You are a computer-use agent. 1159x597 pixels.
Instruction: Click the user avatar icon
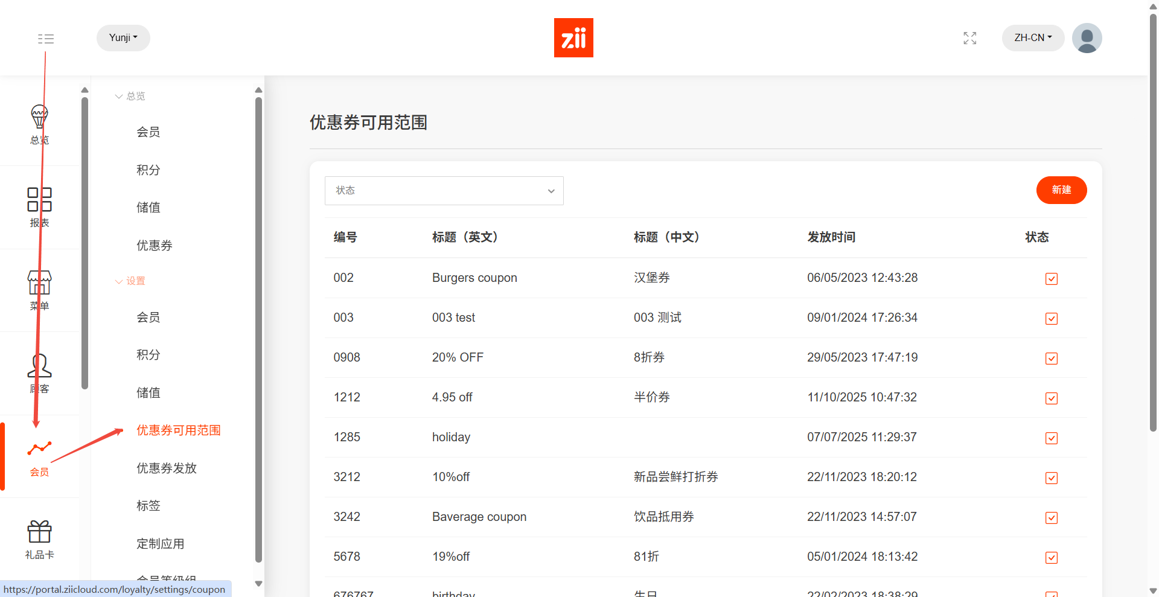pyautogui.click(x=1087, y=38)
